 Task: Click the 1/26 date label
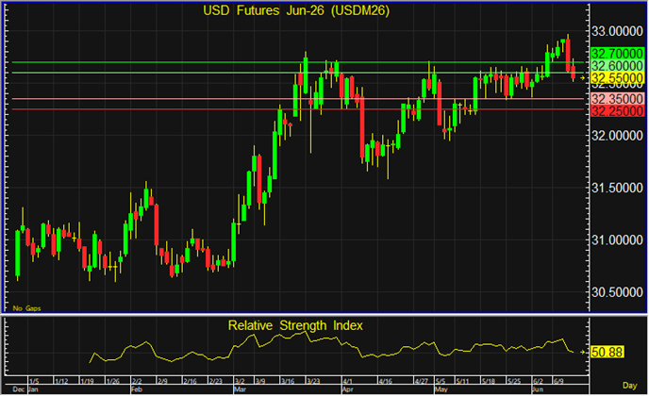click(x=112, y=381)
